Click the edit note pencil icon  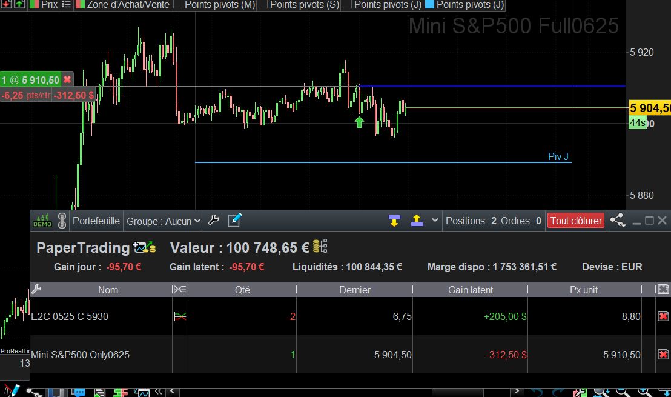pyautogui.click(x=234, y=219)
